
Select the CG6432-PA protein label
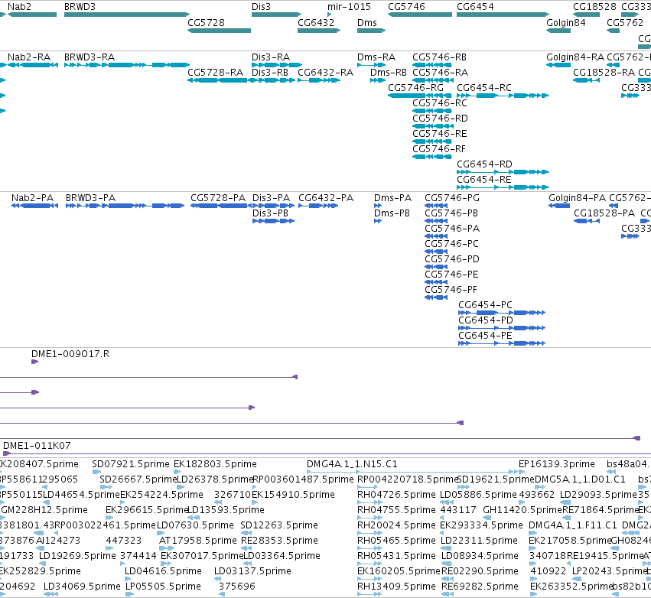click(326, 198)
